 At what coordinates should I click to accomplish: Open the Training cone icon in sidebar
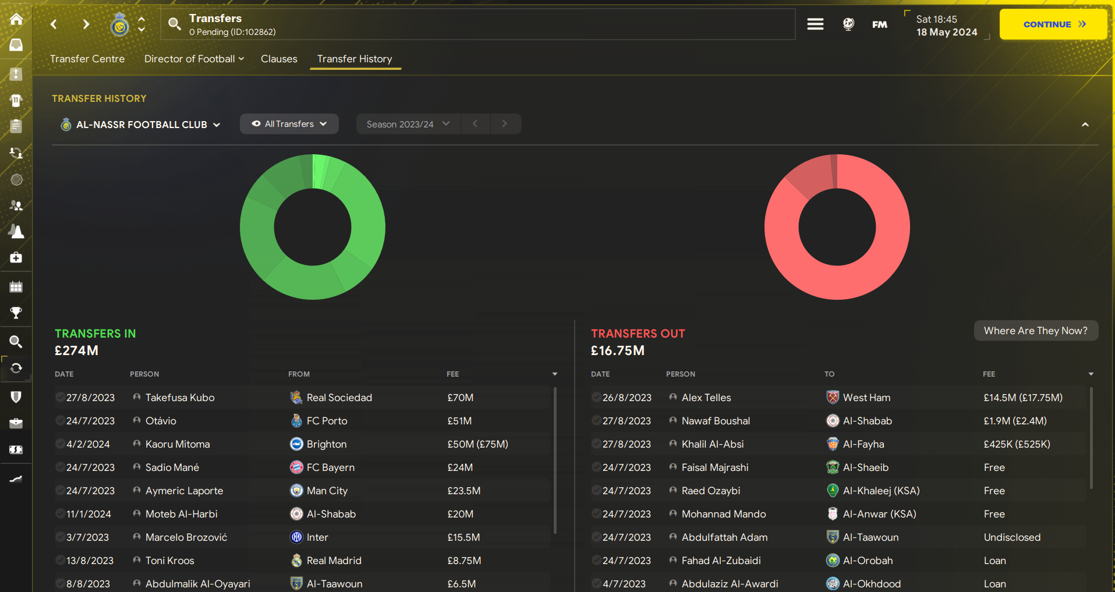pos(16,231)
